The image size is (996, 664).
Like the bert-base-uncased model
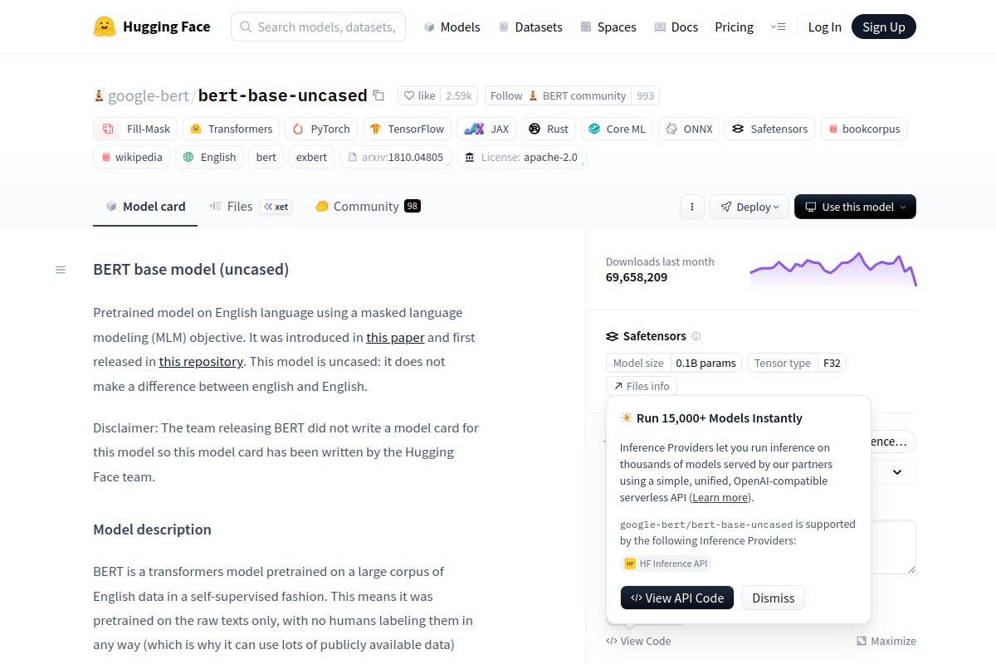419,95
